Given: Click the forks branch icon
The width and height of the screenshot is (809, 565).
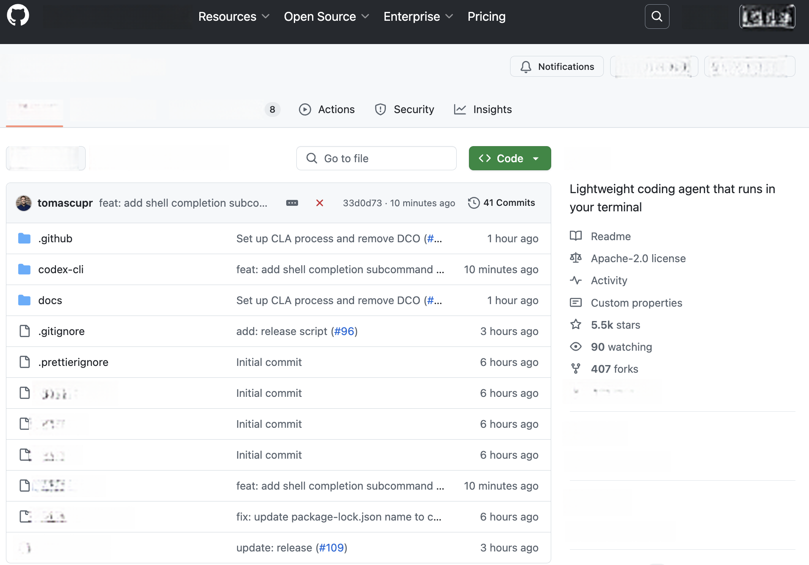Looking at the screenshot, I should coord(576,368).
